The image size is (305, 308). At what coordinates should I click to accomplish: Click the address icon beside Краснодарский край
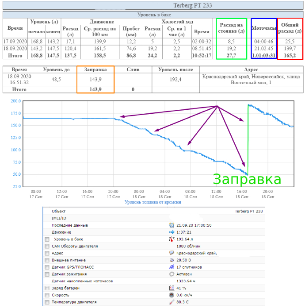click(172, 253)
